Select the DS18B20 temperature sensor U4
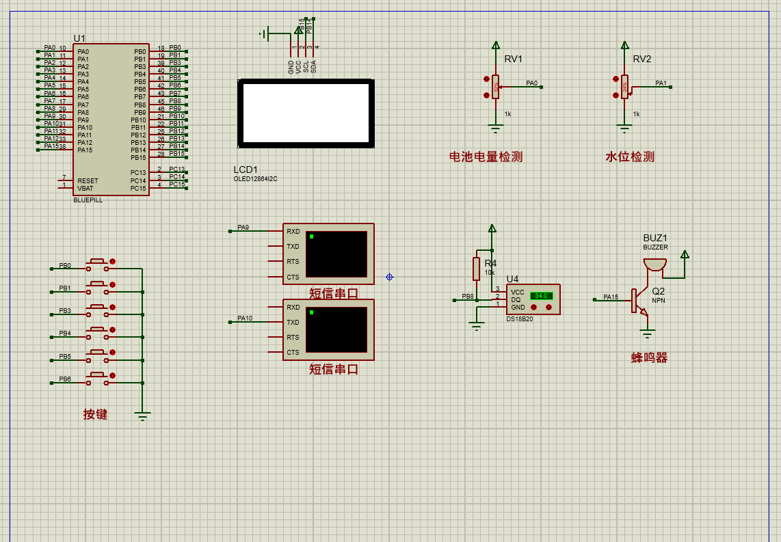The image size is (781, 542). pyautogui.click(x=533, y=299)
